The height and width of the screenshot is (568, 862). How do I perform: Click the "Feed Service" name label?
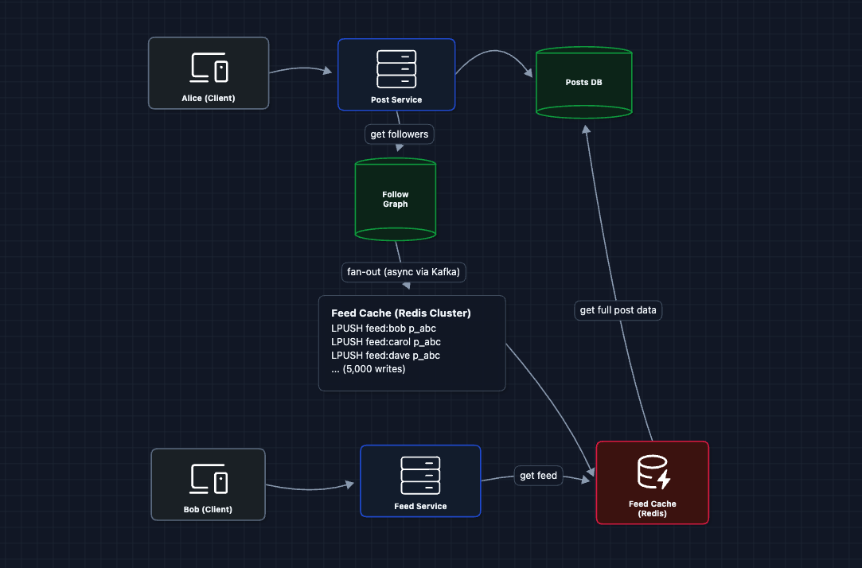point(420,507)
